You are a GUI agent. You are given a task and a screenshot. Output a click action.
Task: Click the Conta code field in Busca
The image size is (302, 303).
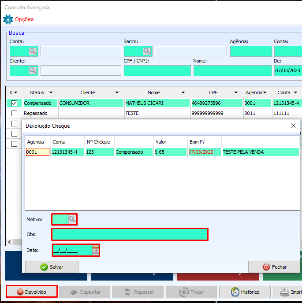click(x=19, y=51)
